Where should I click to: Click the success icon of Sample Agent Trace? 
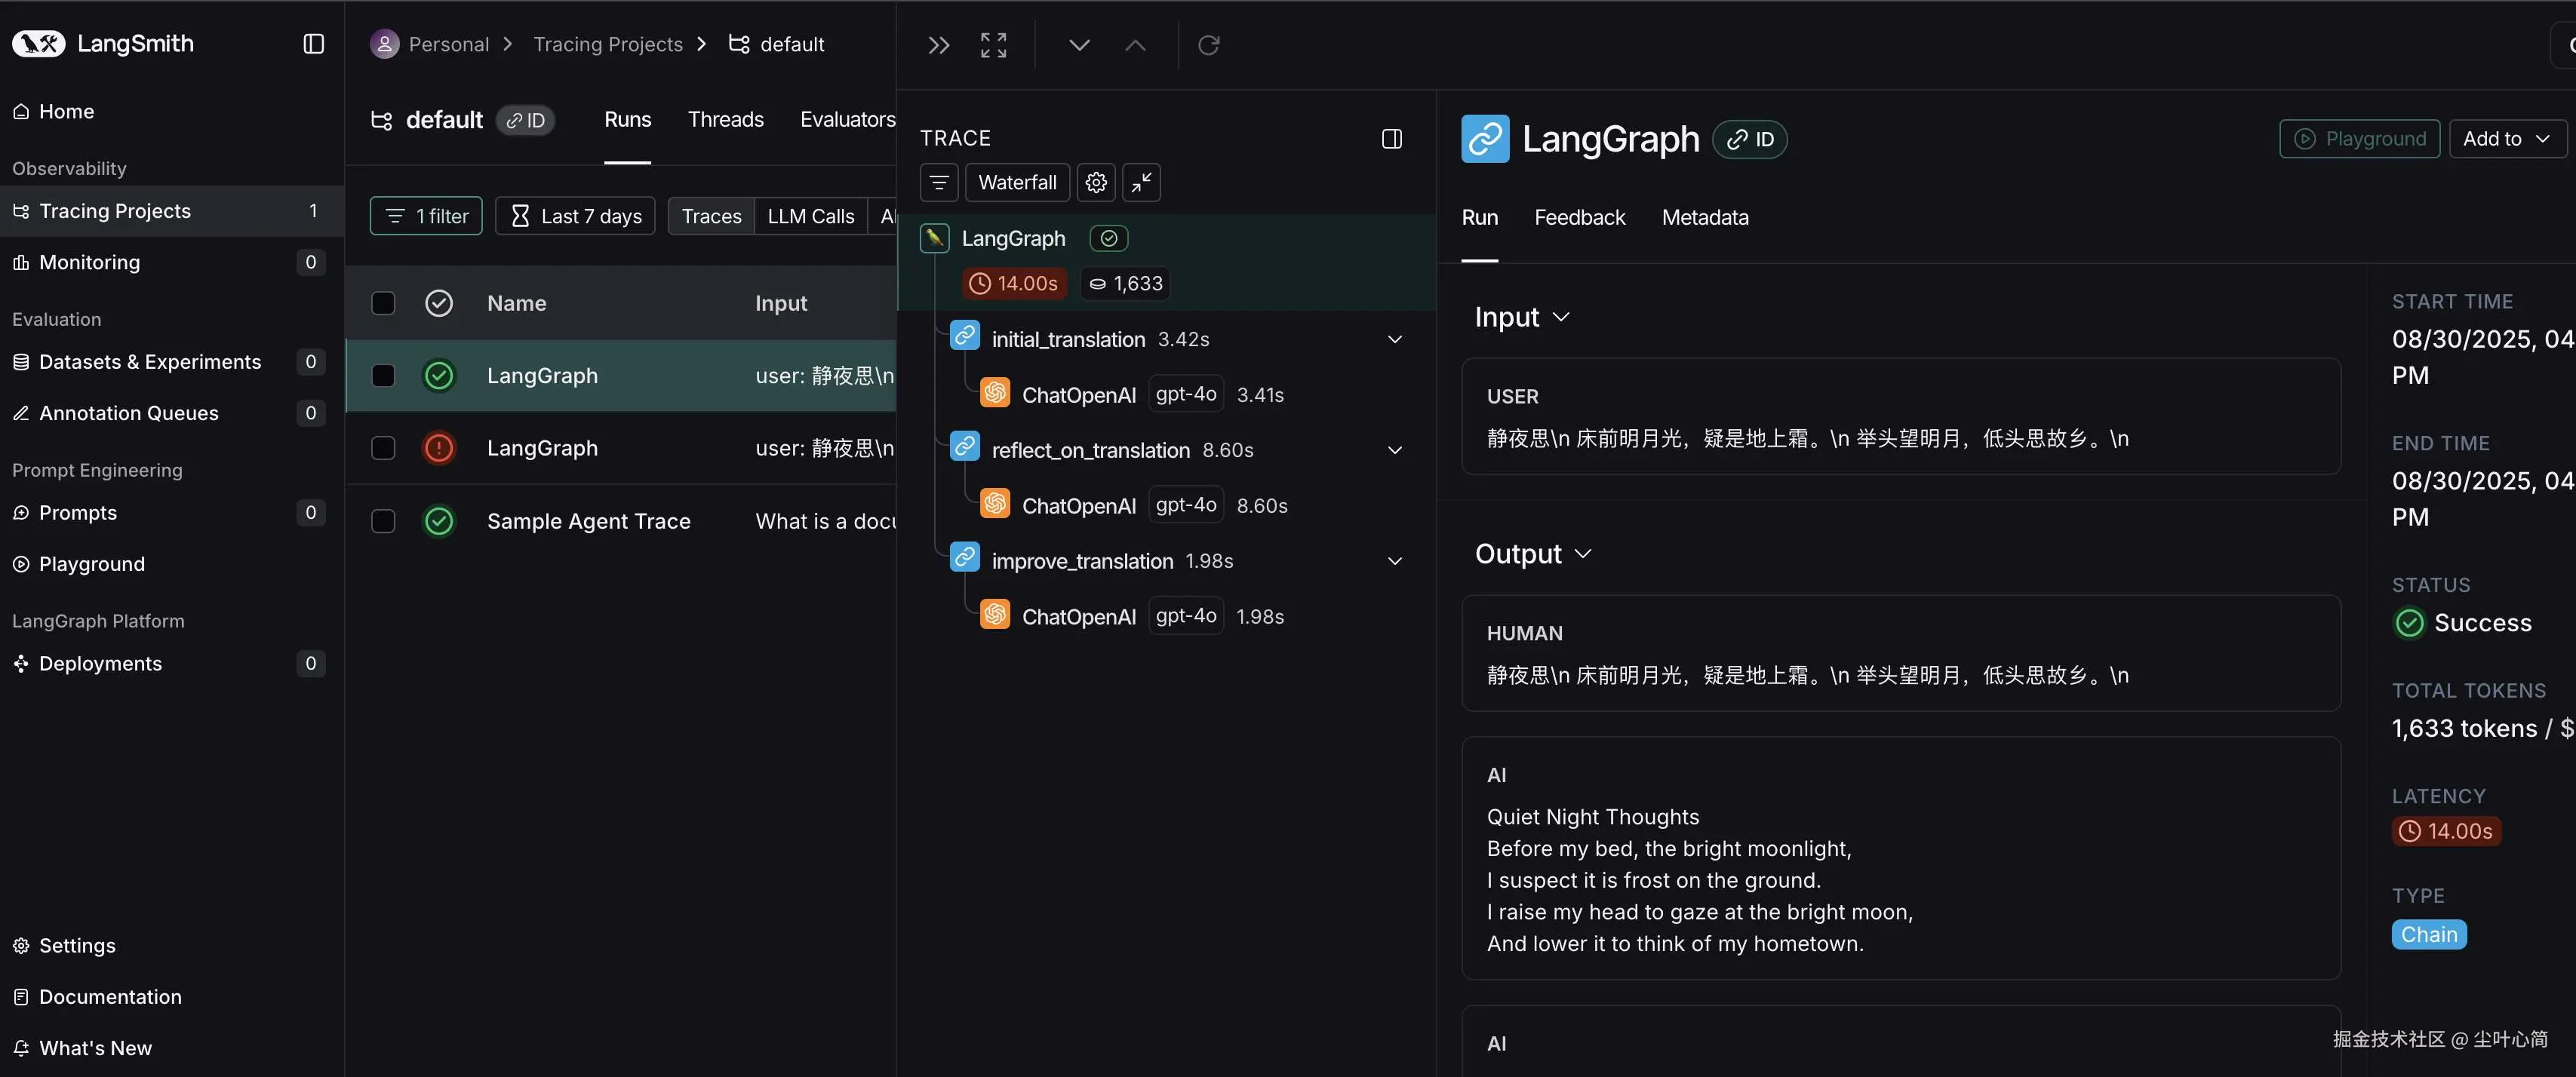tap(439, 521)
